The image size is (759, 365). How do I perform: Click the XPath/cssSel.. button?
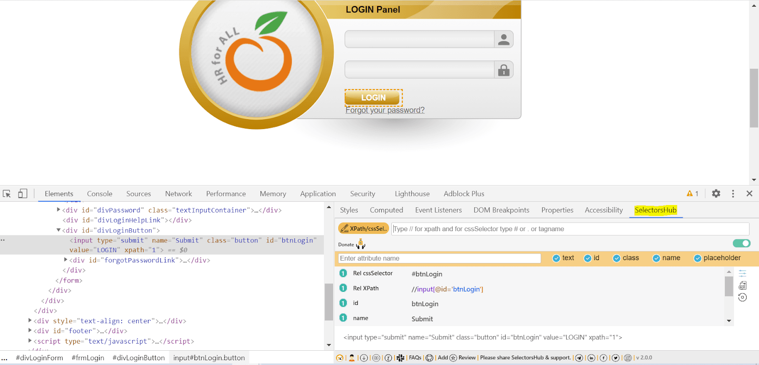click(x=364, y=228)
